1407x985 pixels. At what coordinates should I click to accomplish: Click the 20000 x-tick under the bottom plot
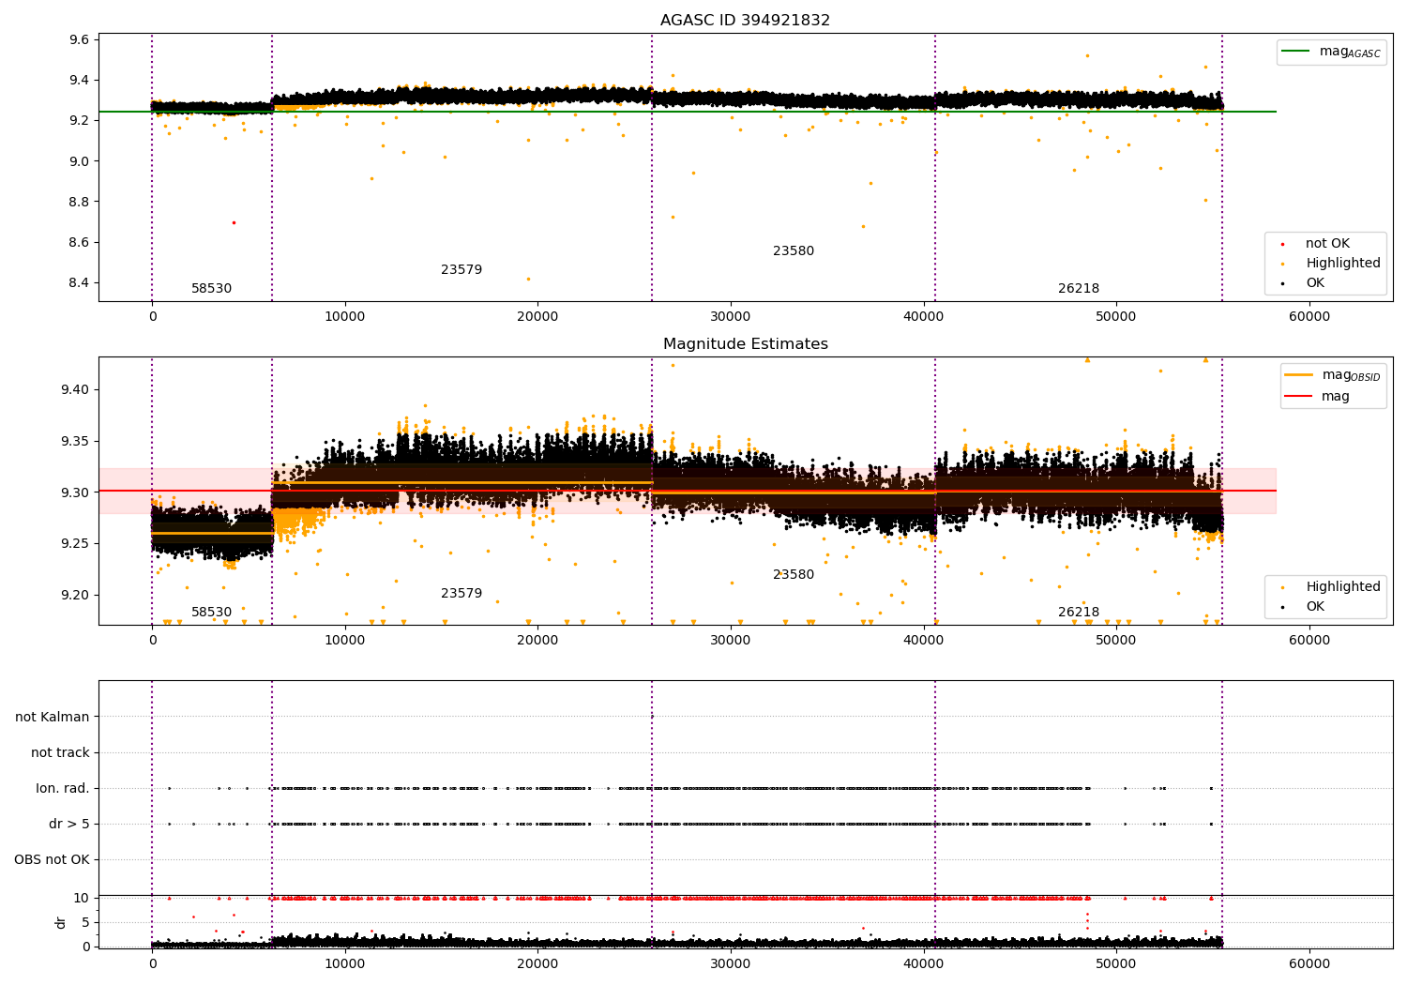tap(537, 964)
